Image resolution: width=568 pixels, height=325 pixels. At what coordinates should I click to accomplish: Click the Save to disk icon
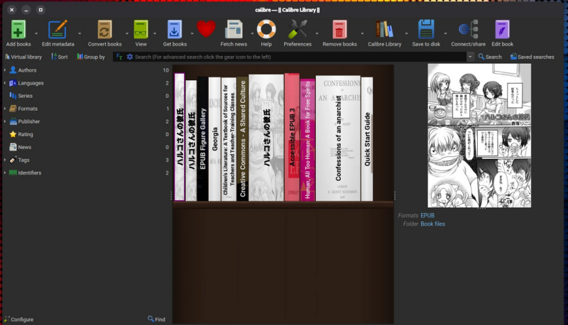(426, 30)
